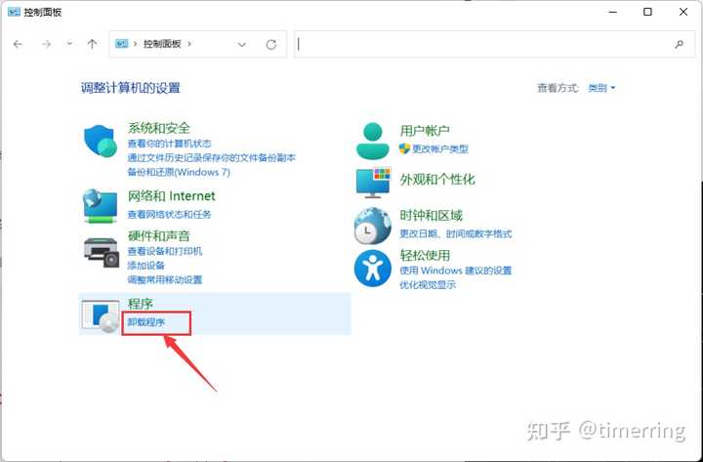This screenshot has height=462, width=703.
Task: Open 外观和个性化 heading
Action: tap(437, 180)
